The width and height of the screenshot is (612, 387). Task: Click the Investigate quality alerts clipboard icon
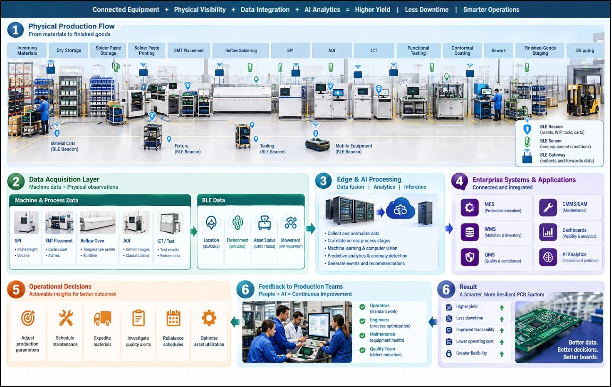(x=138, y=318)
